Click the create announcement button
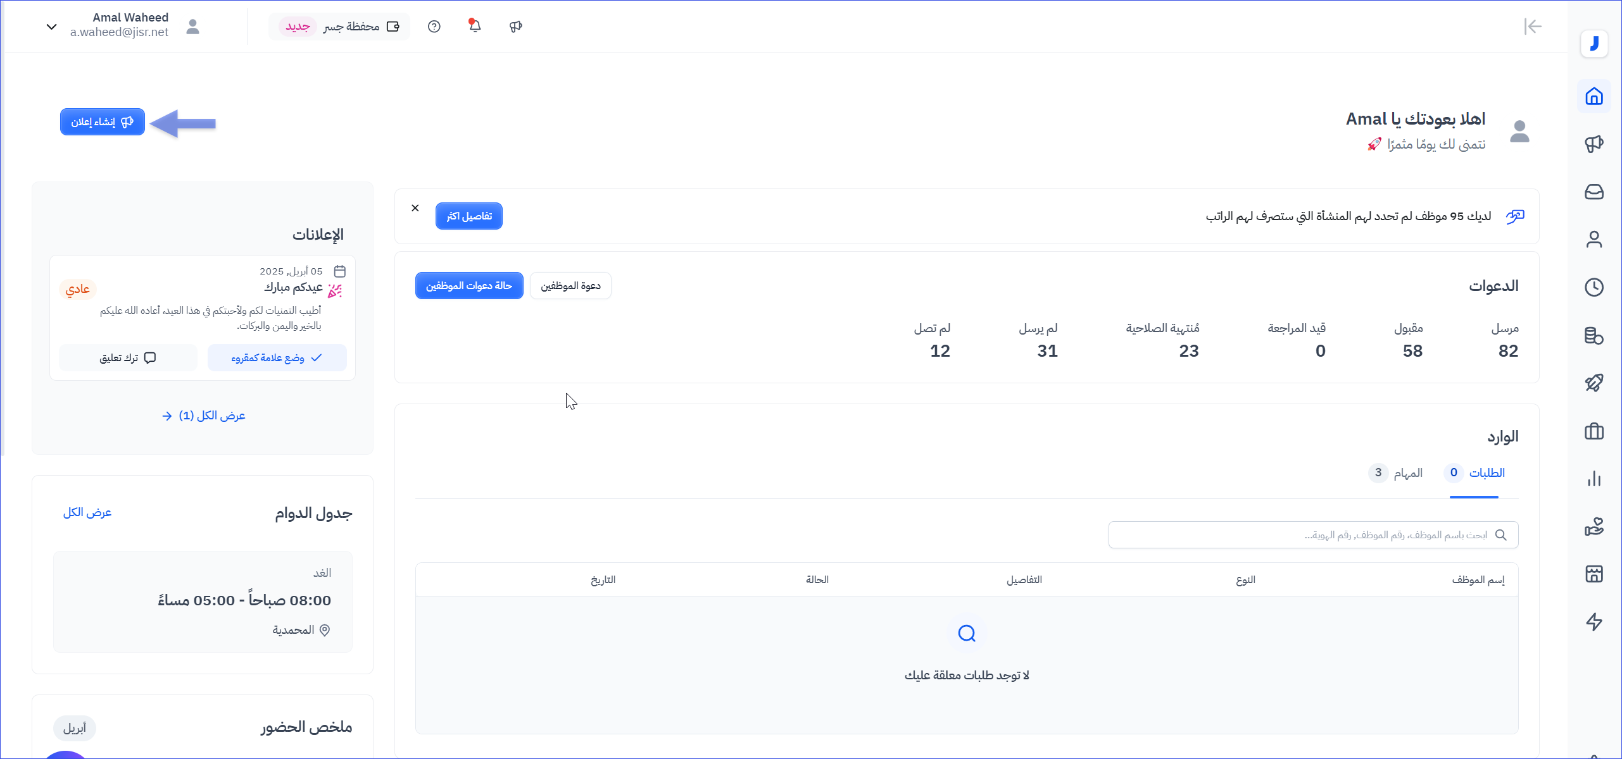 coord(103,121)
